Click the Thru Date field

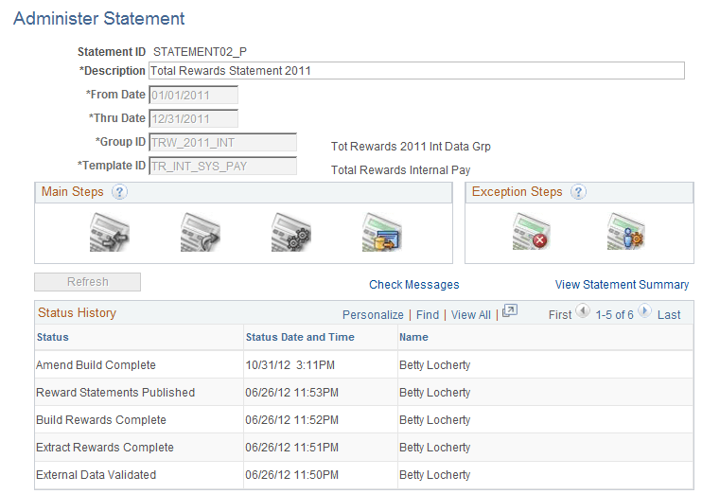193,118
